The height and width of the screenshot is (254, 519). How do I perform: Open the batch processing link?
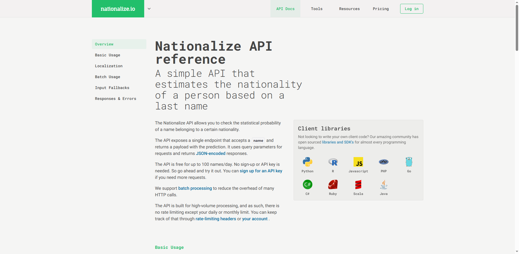click(x=195, y=188)
